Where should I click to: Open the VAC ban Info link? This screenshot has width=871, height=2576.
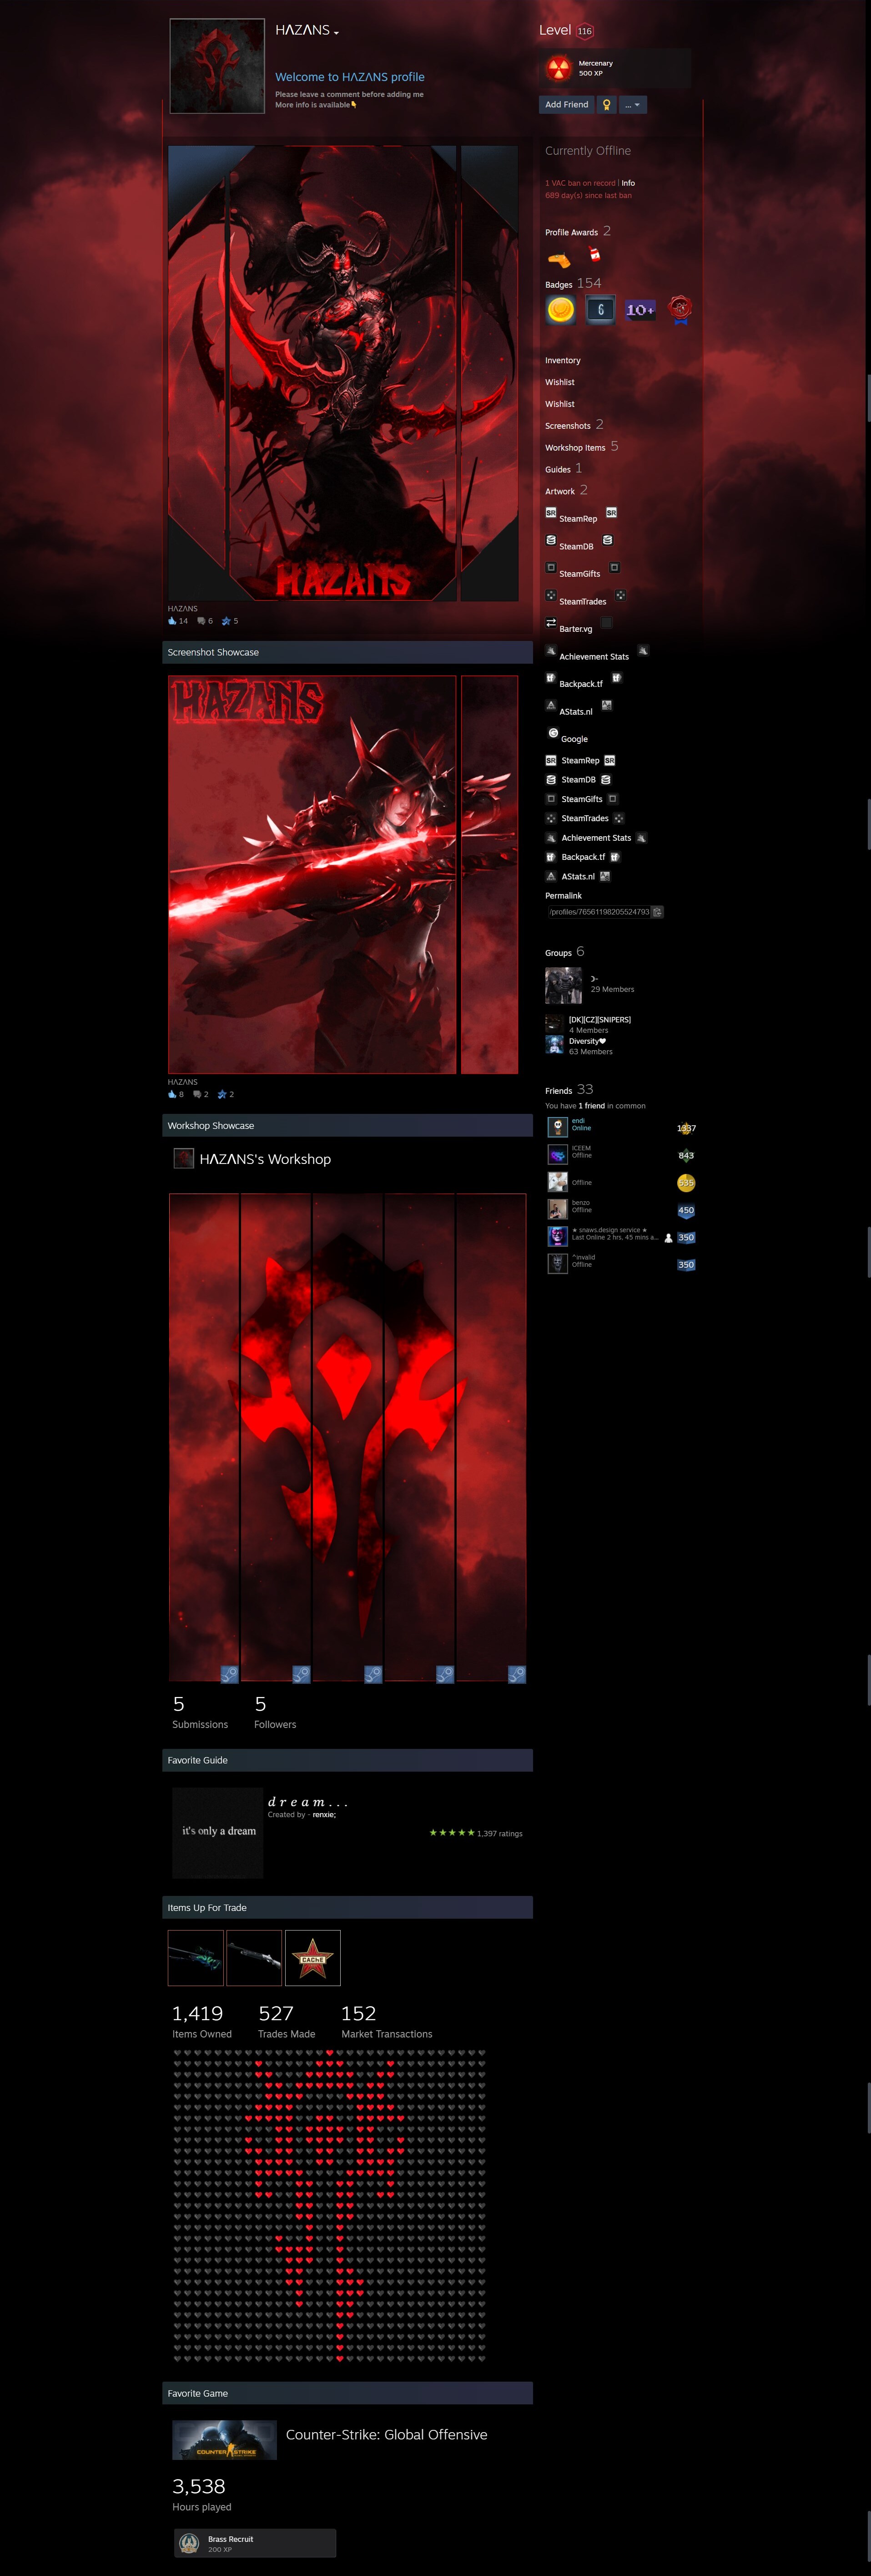pyautogui.click(x=628, y=183)
